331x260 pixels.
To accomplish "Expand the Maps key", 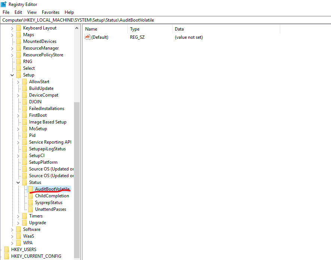I will click(x=12, y=35).
